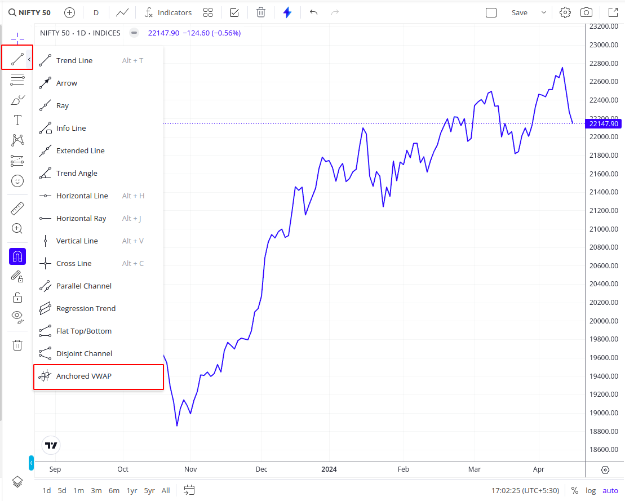Select the Fibonacci/Gann lines tool icon
This screenshot has width=625, height=501.
click(x=17, y=79)
